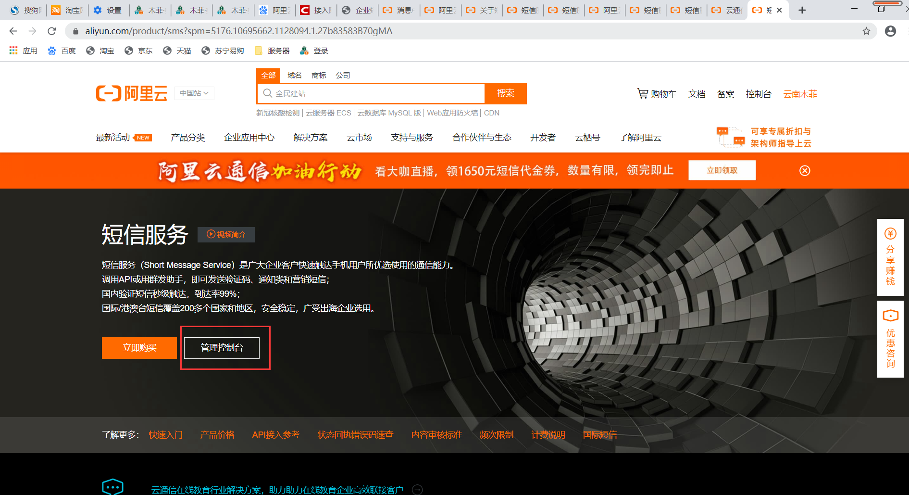Open the 百度 bookmark
The width and height of the screenshot is (909, 495).
(x=62, y=51)
